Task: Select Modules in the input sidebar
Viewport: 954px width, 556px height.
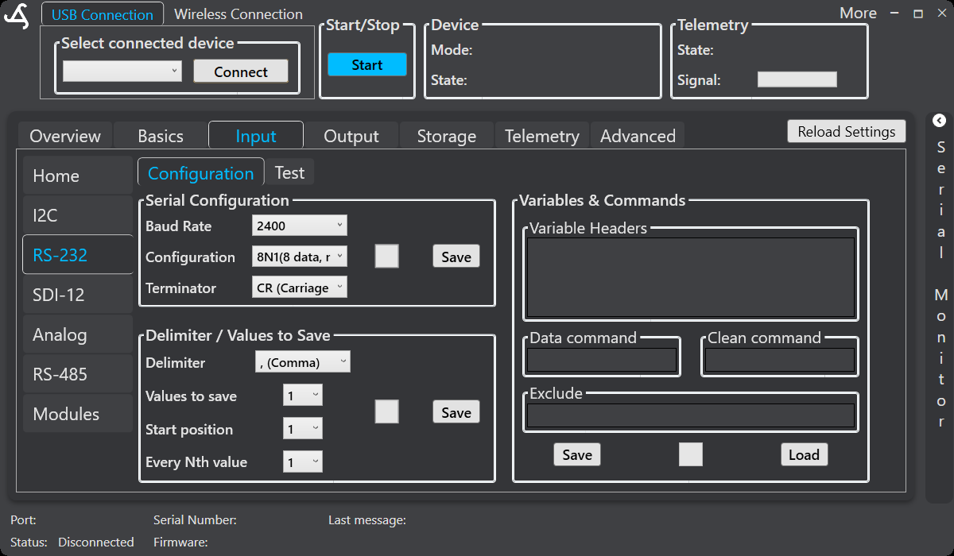Action: 78,414
